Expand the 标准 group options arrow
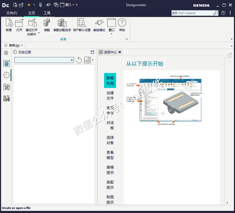The height and width of the screenshot is (213, 235). pyautogui.click(x=127, y=39)
